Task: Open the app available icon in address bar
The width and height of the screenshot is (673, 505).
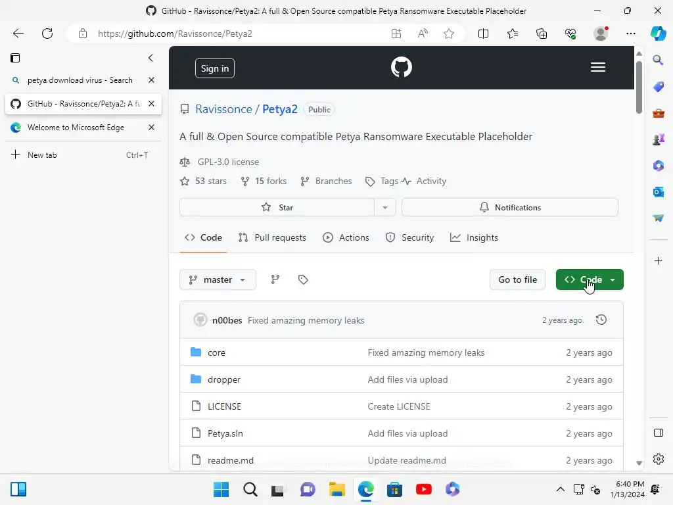Action: click(x=396, y=34)
